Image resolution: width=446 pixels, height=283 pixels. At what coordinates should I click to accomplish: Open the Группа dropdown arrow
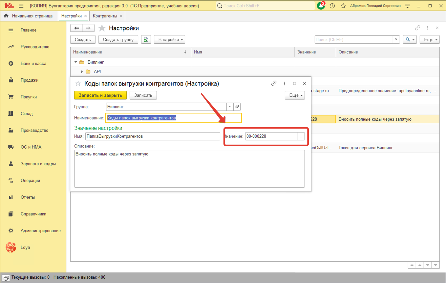230,107
